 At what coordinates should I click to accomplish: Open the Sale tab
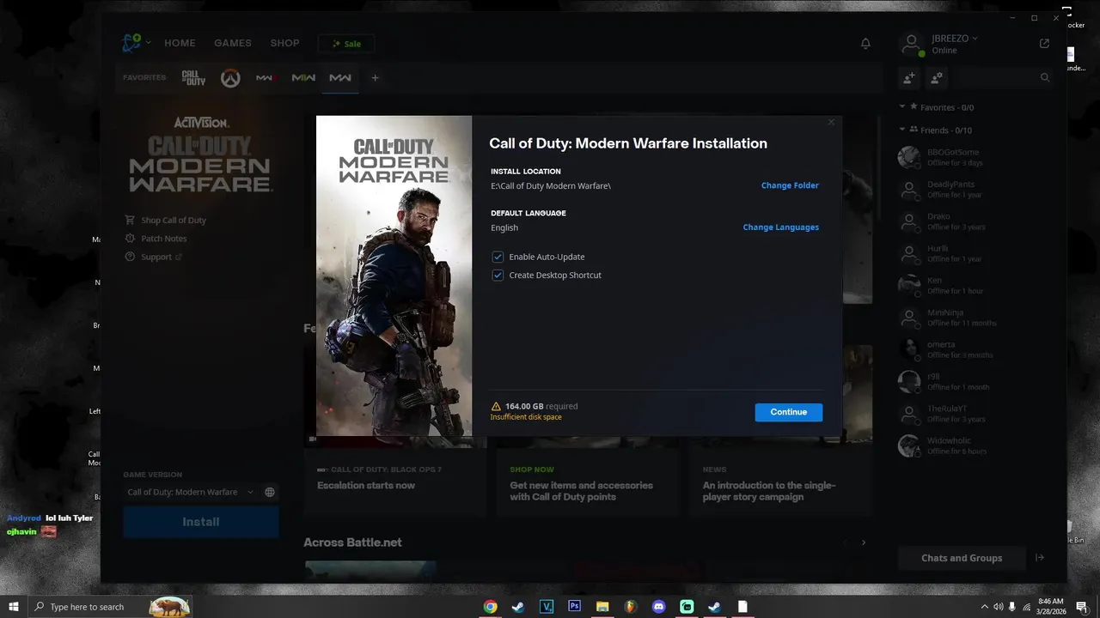346,44
